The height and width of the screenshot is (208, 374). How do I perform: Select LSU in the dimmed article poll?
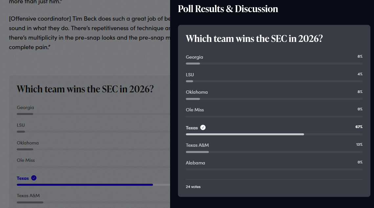tap(93, 128)
